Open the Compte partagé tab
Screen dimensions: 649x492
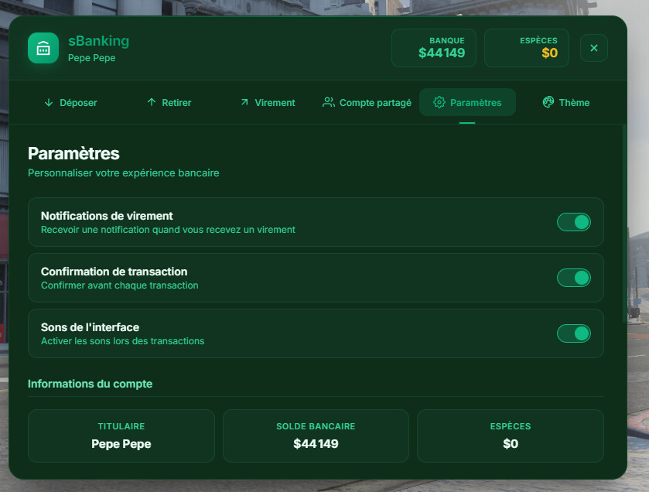pos(367,102)
